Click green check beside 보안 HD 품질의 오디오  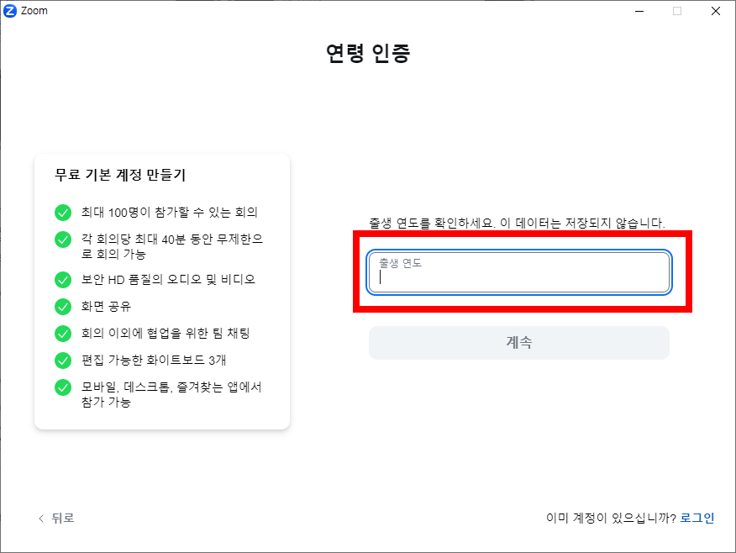(63, 280)
